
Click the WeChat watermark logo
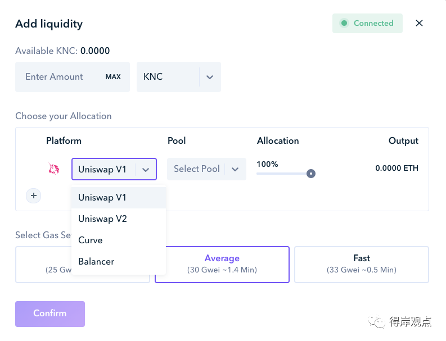click(377, 322)
